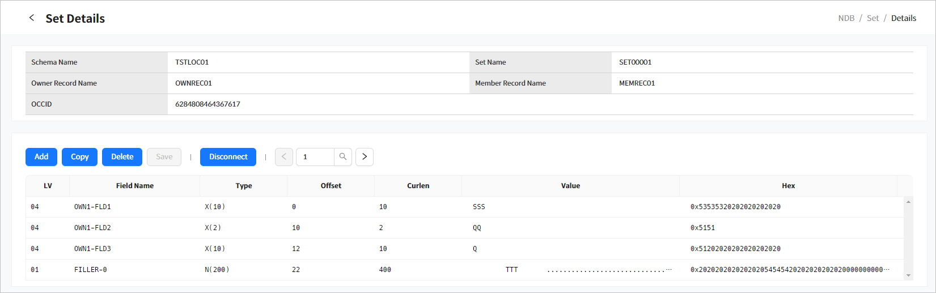This screenshot has height=293, width=936.
Task: Click the Field Name column header
Action: pos(135,186)
